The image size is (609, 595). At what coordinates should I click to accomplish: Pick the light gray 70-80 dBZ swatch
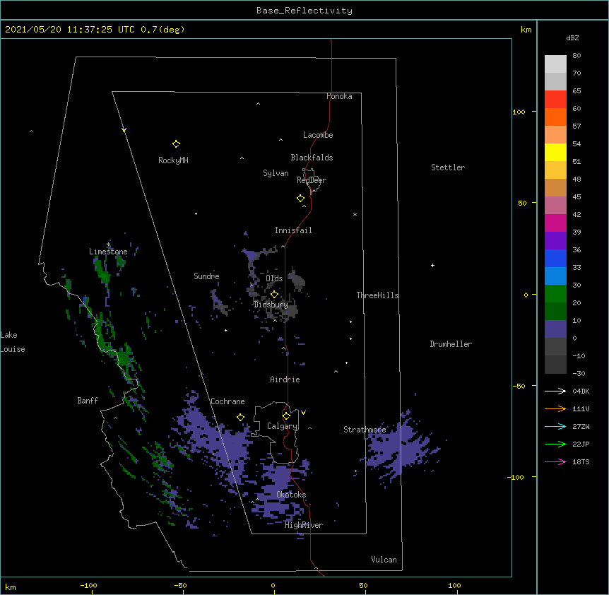(555, 64)
